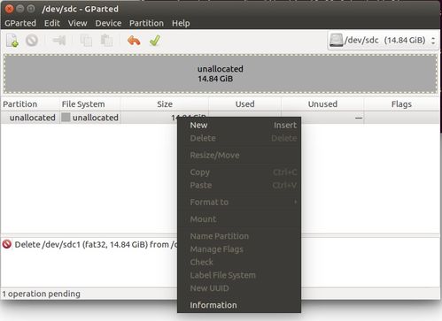Click the Resize/Move toolbar icon
Screen dimensions: 442x321
59,40
